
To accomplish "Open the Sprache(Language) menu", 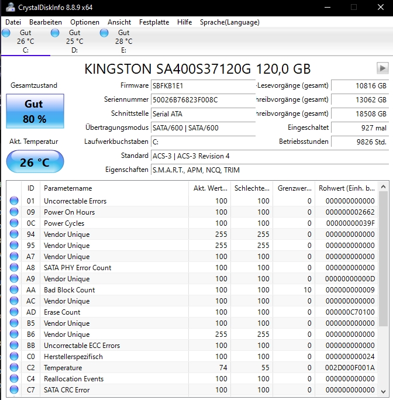I will pos(230,22).
